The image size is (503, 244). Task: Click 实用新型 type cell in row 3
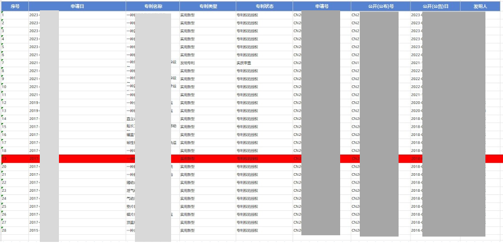208,31
